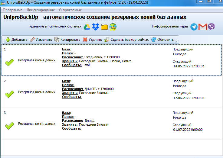The height and width of the screenshot is (158, 223).
Task: Click the Удалить button label
Action: [x=95, y=40]
